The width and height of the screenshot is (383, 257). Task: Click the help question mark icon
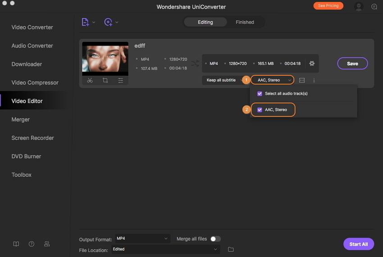[32, 244]
